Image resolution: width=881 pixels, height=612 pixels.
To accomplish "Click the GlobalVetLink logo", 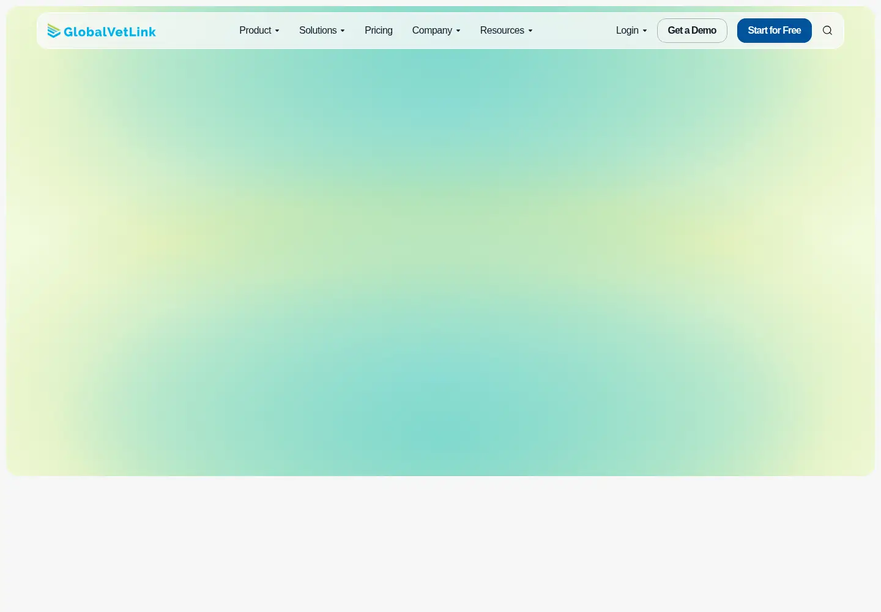I will pos(102,31).
